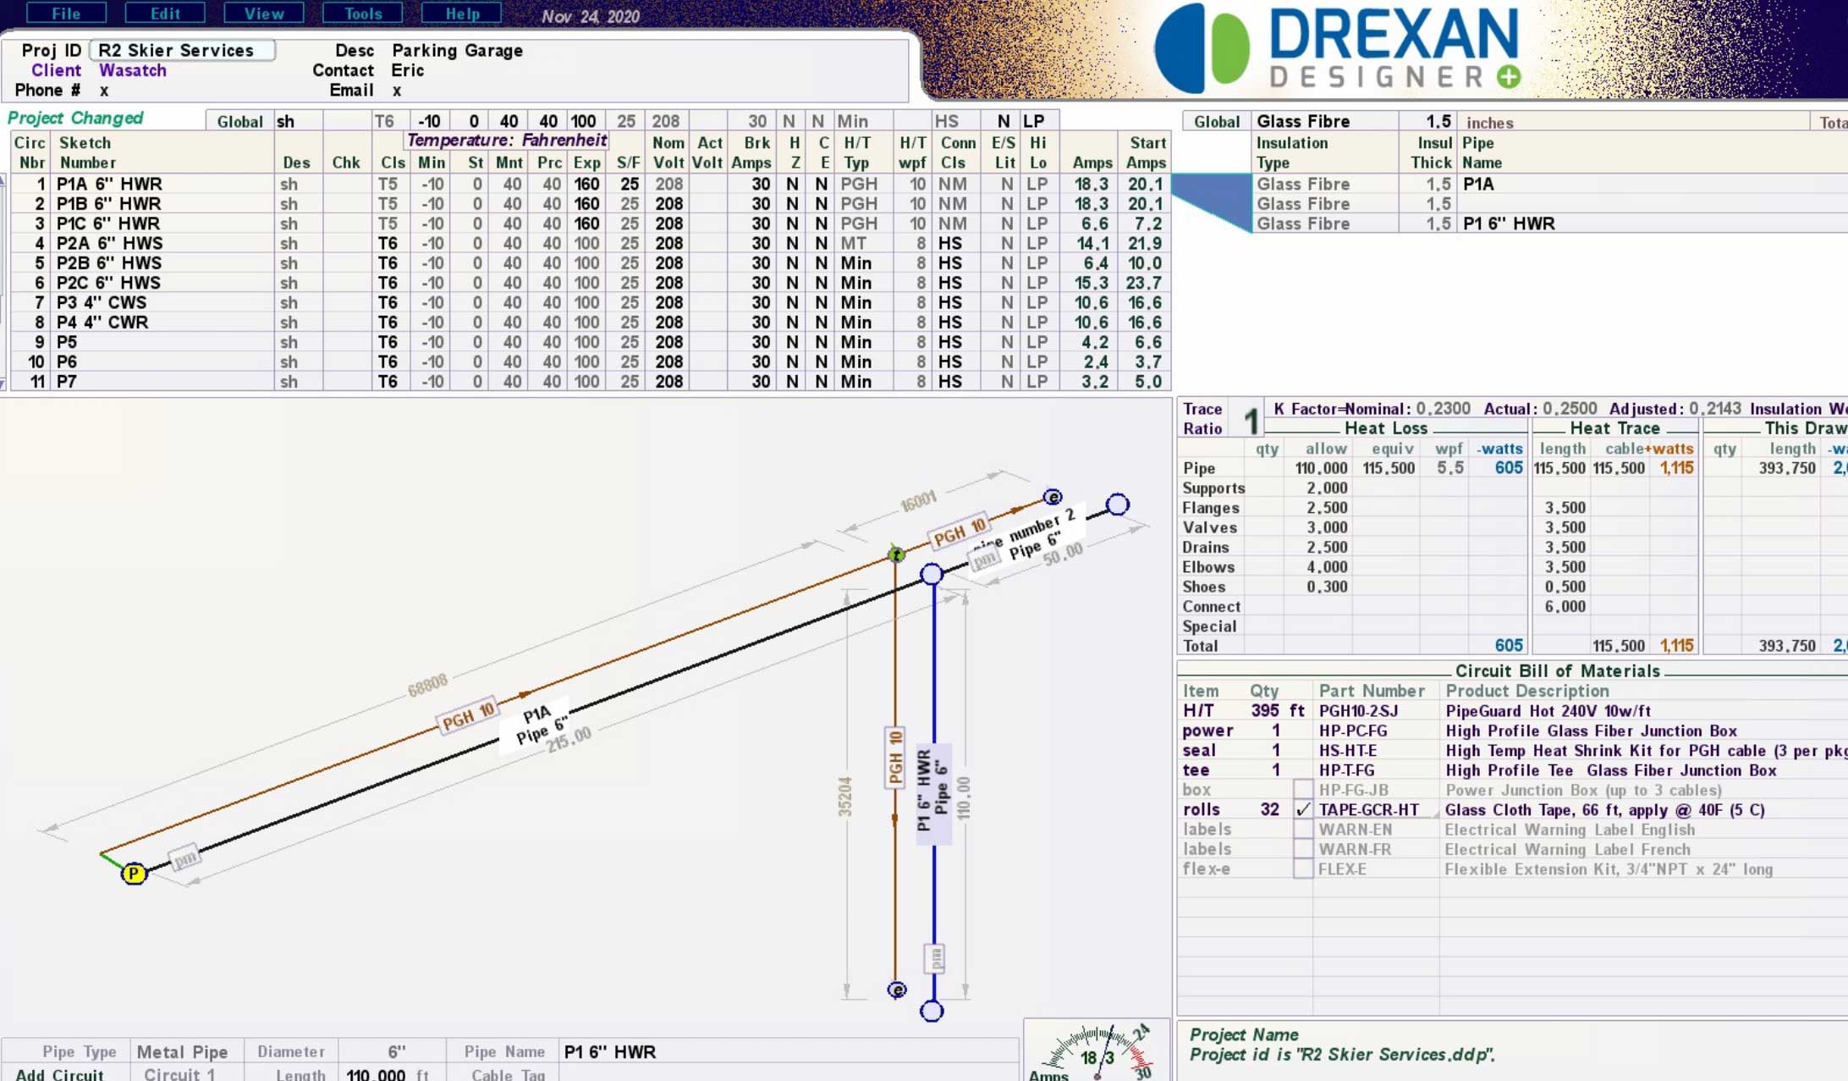Select pm tag near pipe number 2
This screenshot has height=1081, width=1848.
pos(985,559)
